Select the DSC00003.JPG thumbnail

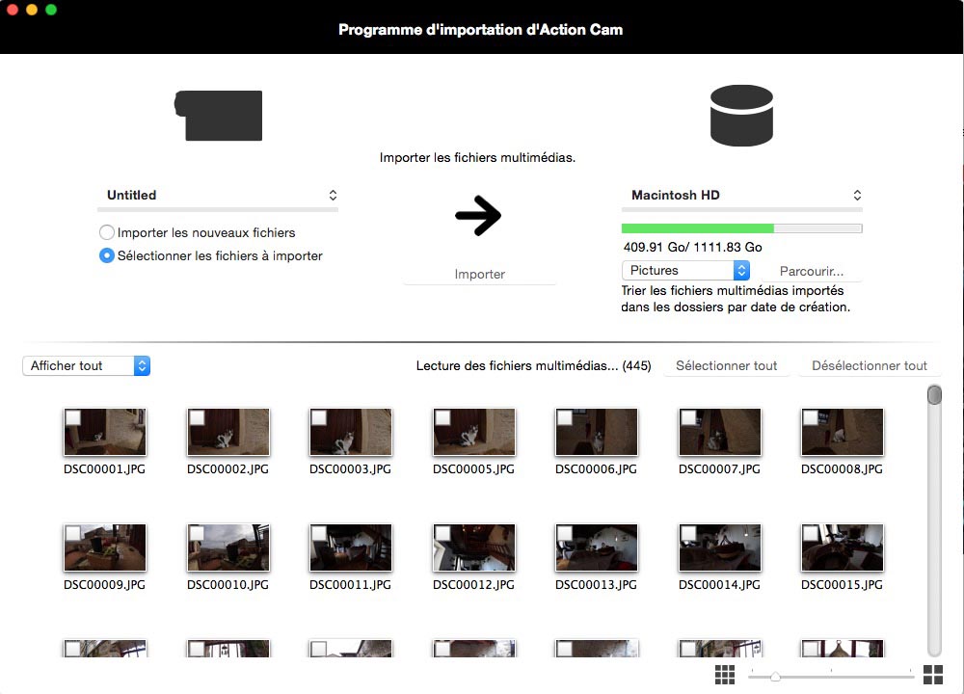tap(351, 432)
